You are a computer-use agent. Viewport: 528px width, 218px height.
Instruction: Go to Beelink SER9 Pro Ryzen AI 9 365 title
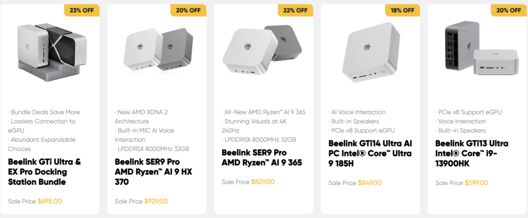pos(262,158)
